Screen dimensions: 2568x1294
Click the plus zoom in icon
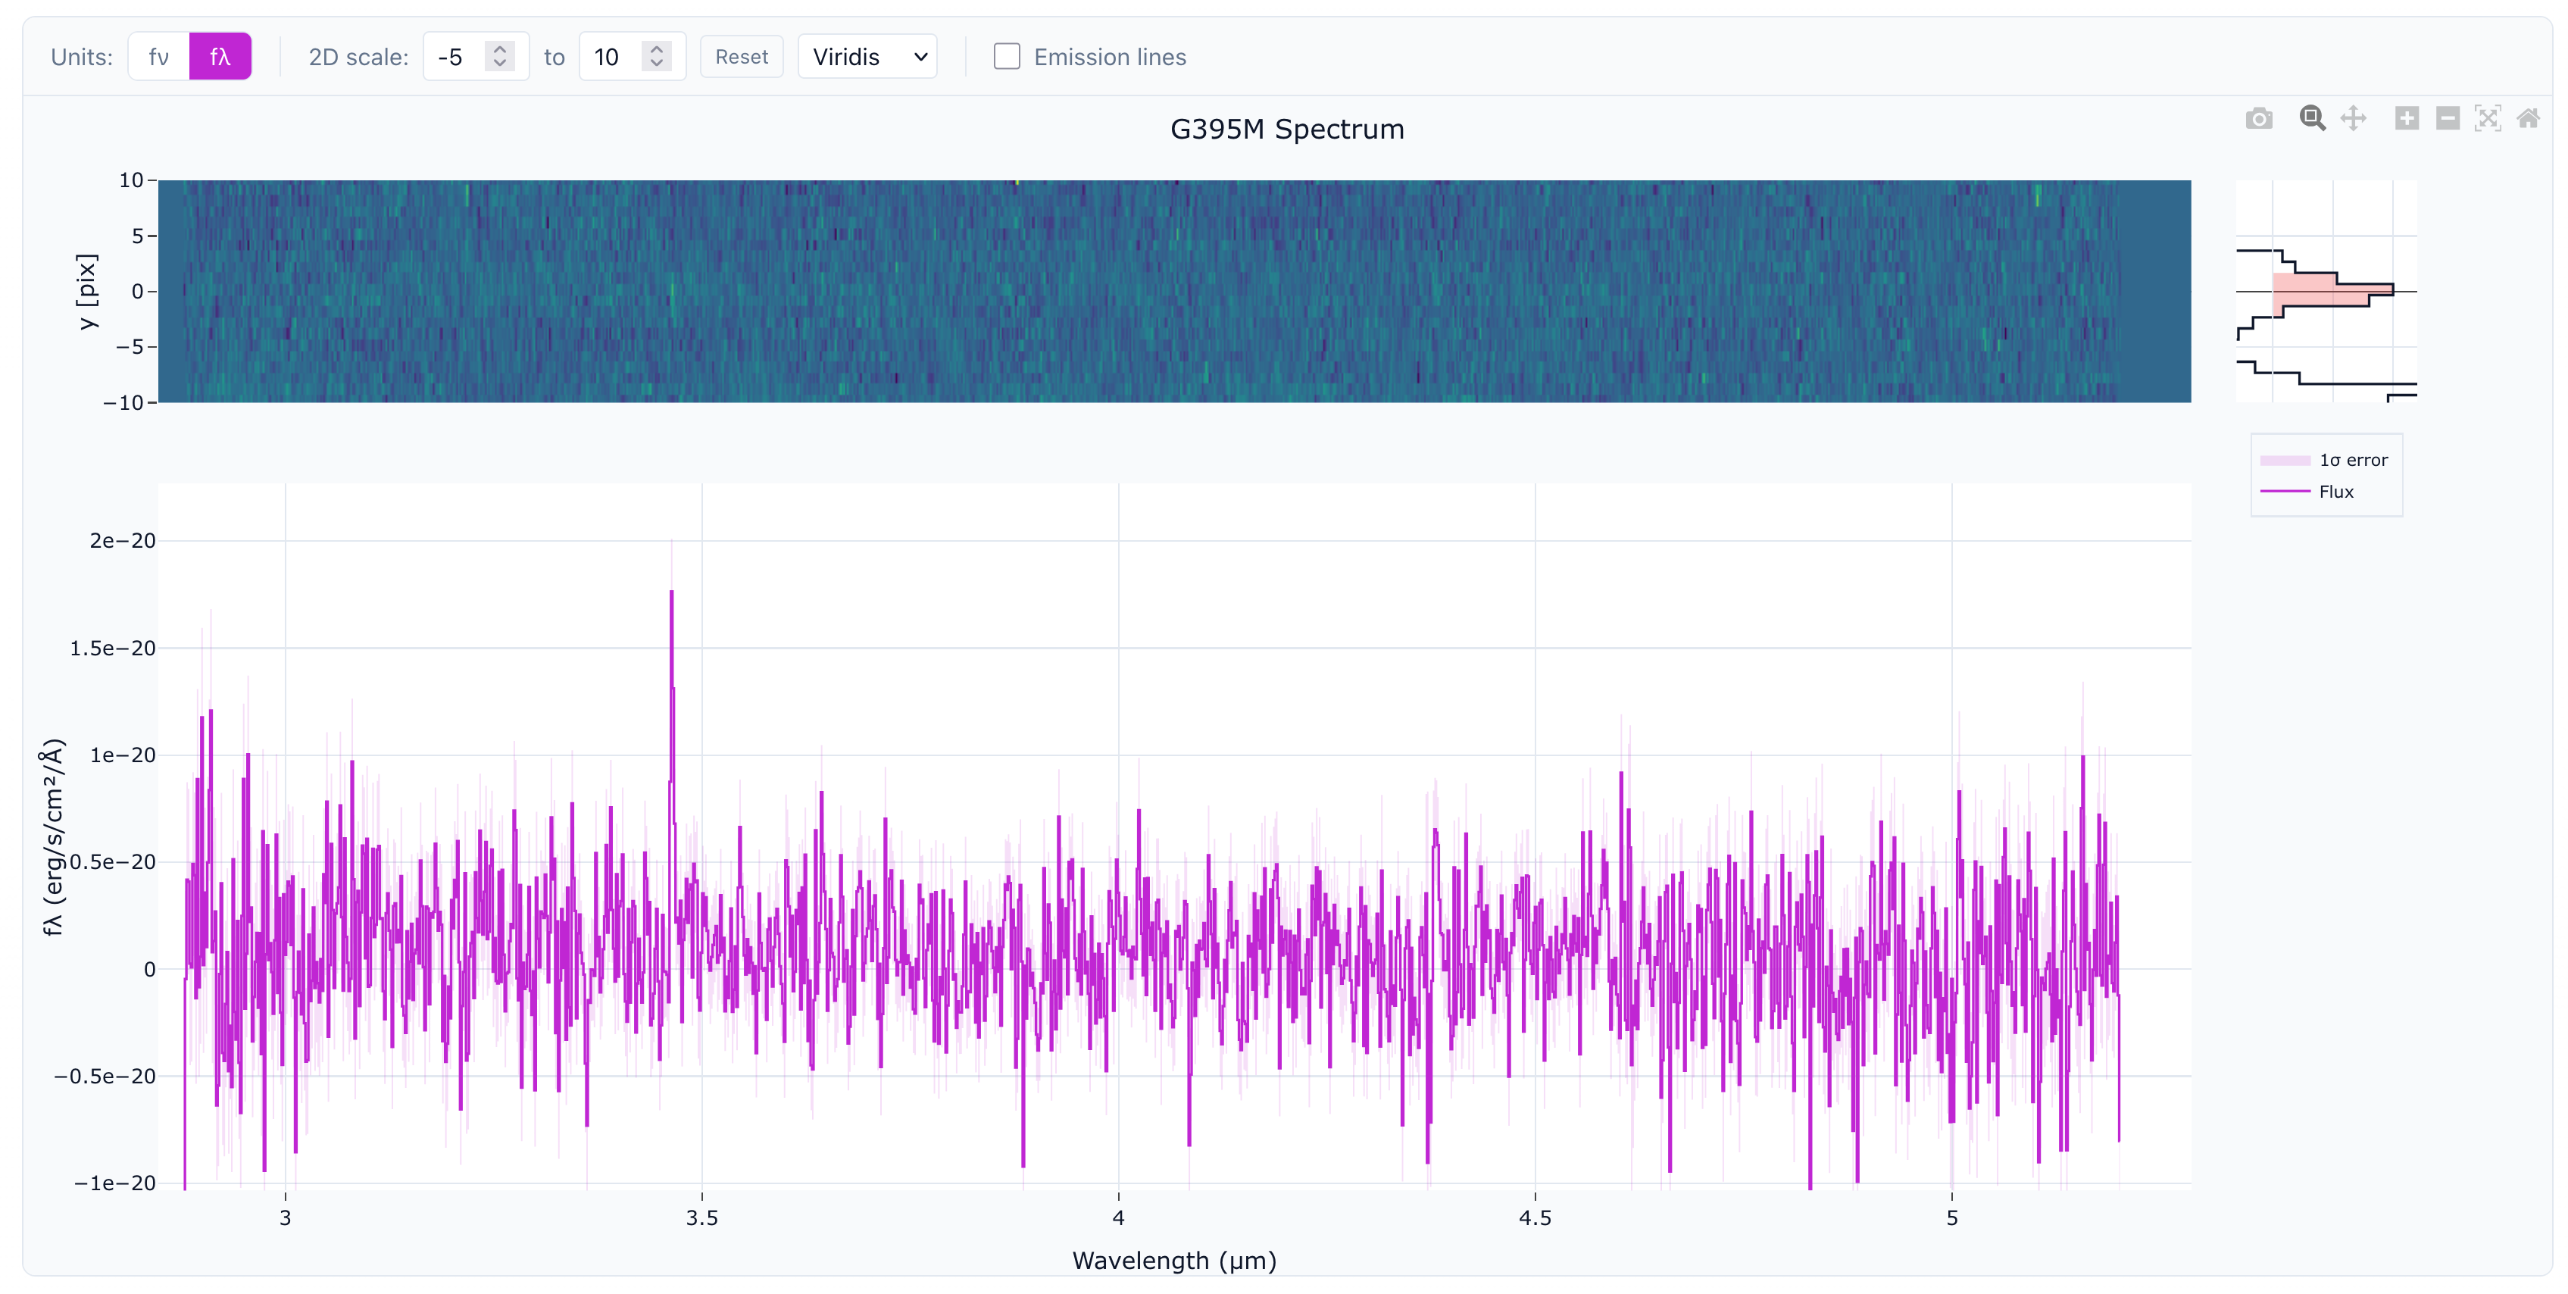pyautogui.click(x=2407, y=119)
